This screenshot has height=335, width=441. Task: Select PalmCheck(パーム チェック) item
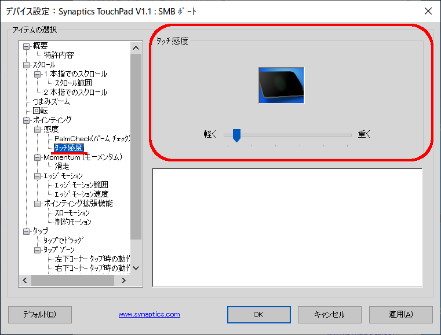[92, 138]
